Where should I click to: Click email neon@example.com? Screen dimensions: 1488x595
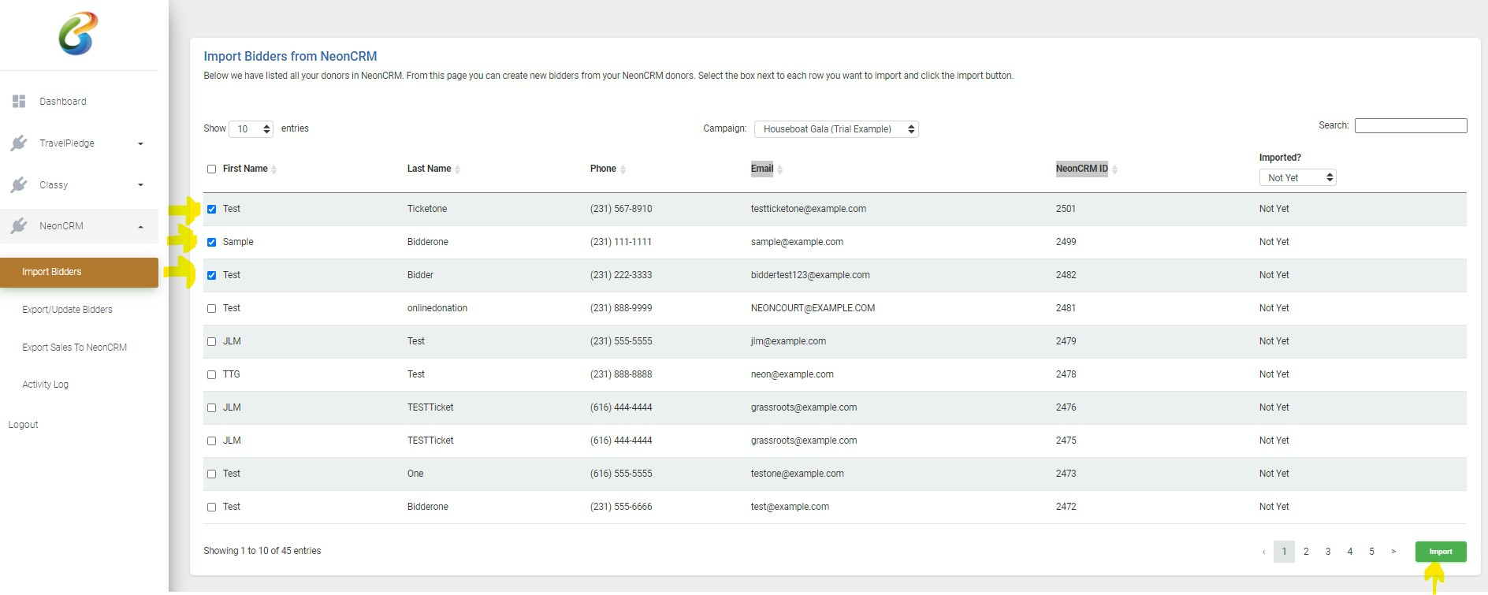point(792,374)
